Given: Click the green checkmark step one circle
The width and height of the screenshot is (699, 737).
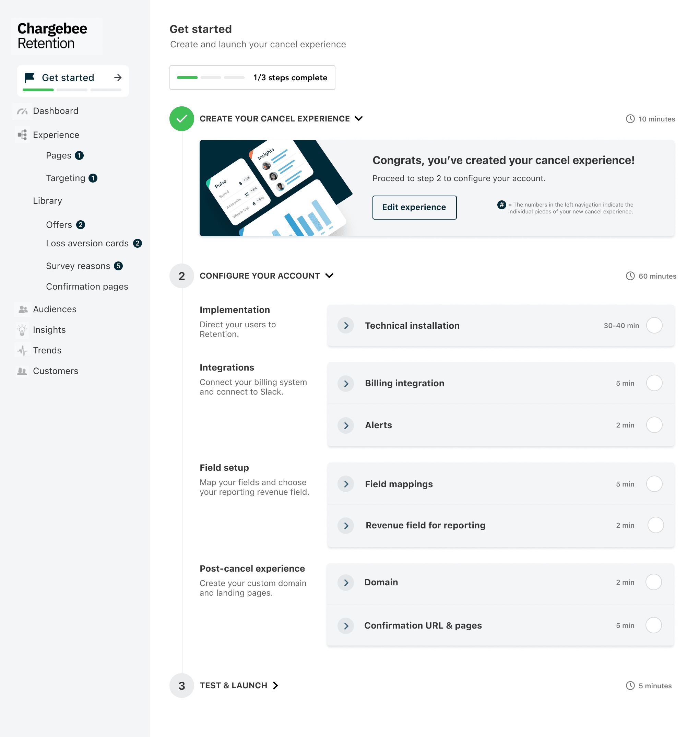Looking at the screenshot, I should (x=181, y=119).
